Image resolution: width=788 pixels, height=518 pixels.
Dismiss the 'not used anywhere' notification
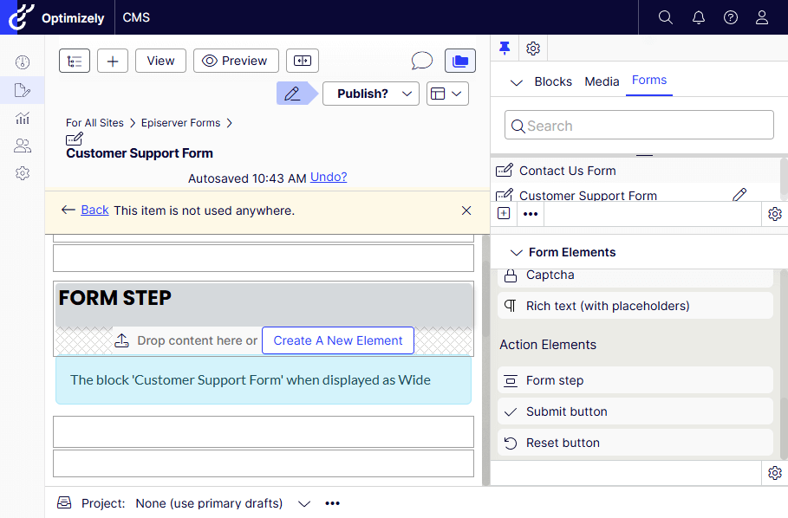(x=466, y=210)
